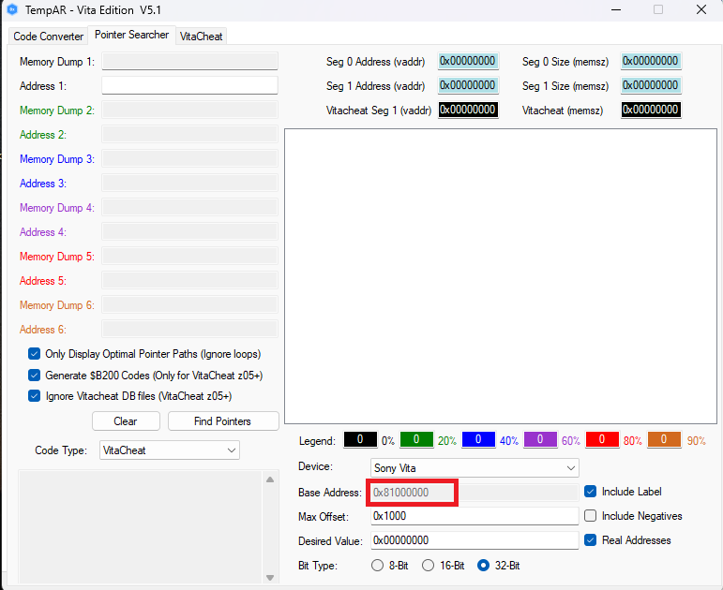The image size is (723, 590).
Task: Click the Memory Dump 1 field
Action: (x=189, y=61)
